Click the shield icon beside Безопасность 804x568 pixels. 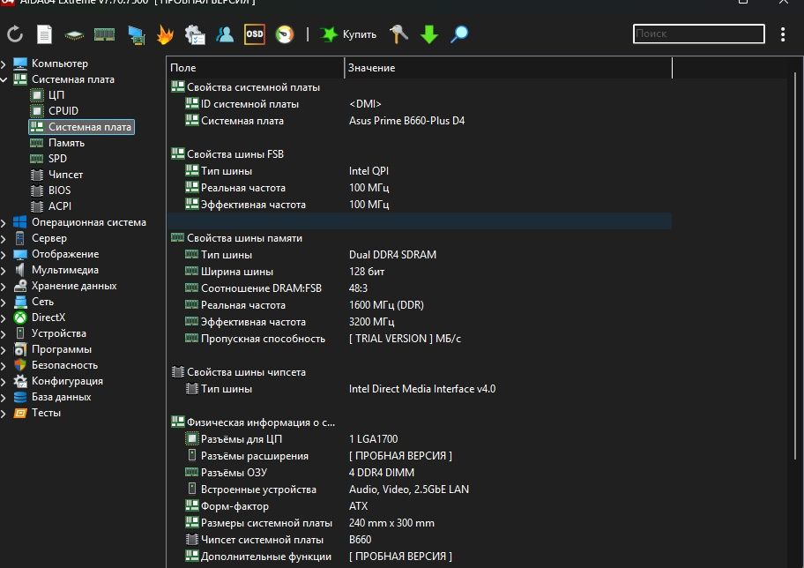pyautogui.click(x=20, y=365)
